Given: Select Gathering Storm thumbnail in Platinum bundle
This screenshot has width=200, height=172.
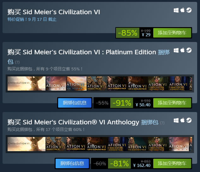Looking at the screenshot, I should pos(76,83).
